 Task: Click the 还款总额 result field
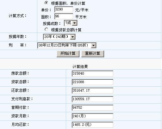[x=92, y=90]
